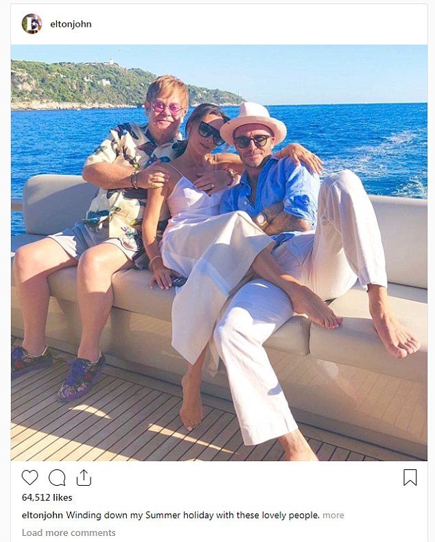435x542 pixels.
Task: Like the post with heart icon
Action: tap(30, 478)
